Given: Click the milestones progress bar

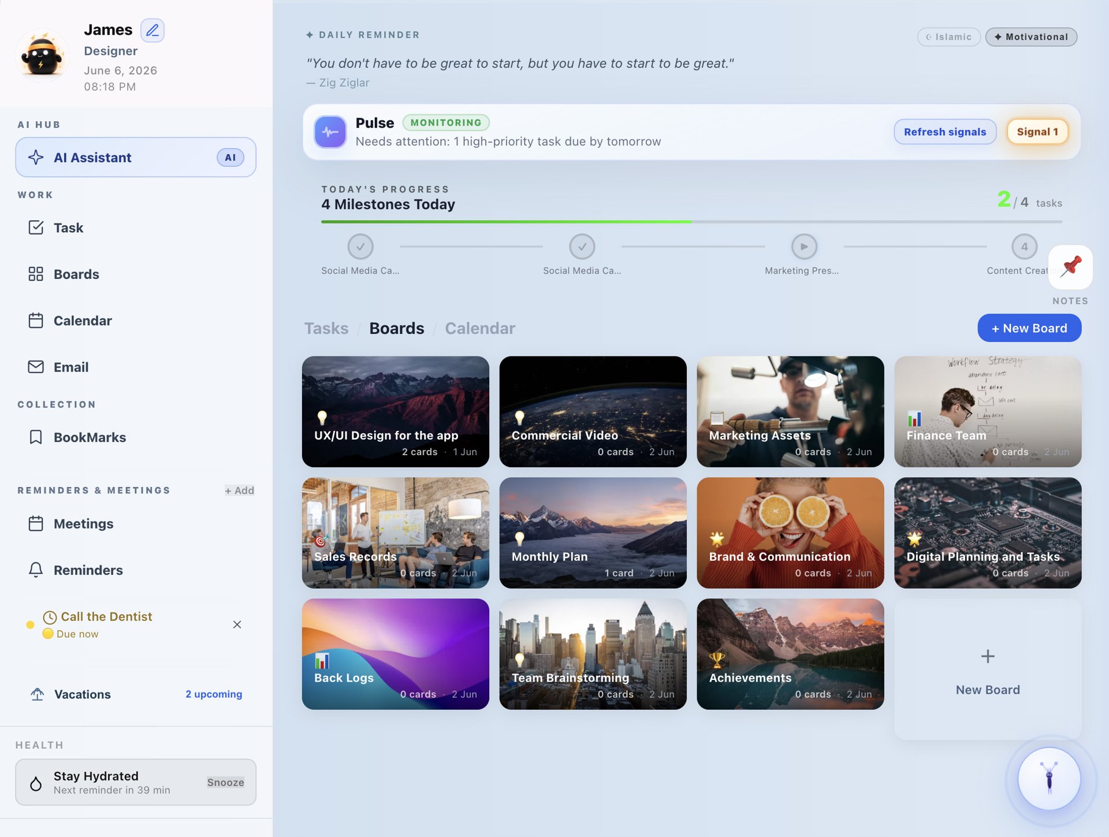Looking at the screenshot, I should click(x=691, y=222).
